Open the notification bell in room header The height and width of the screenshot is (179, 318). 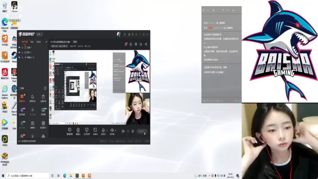[141, 44]
